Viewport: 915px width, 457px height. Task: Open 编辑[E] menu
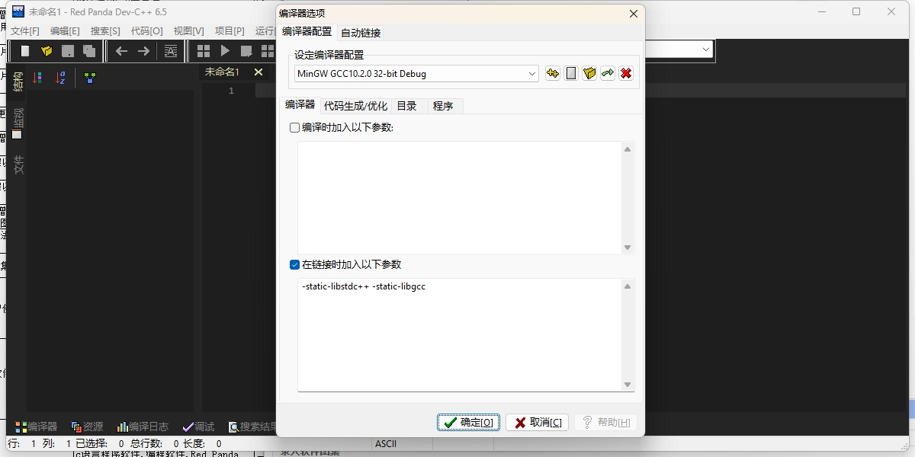[65, 31]
